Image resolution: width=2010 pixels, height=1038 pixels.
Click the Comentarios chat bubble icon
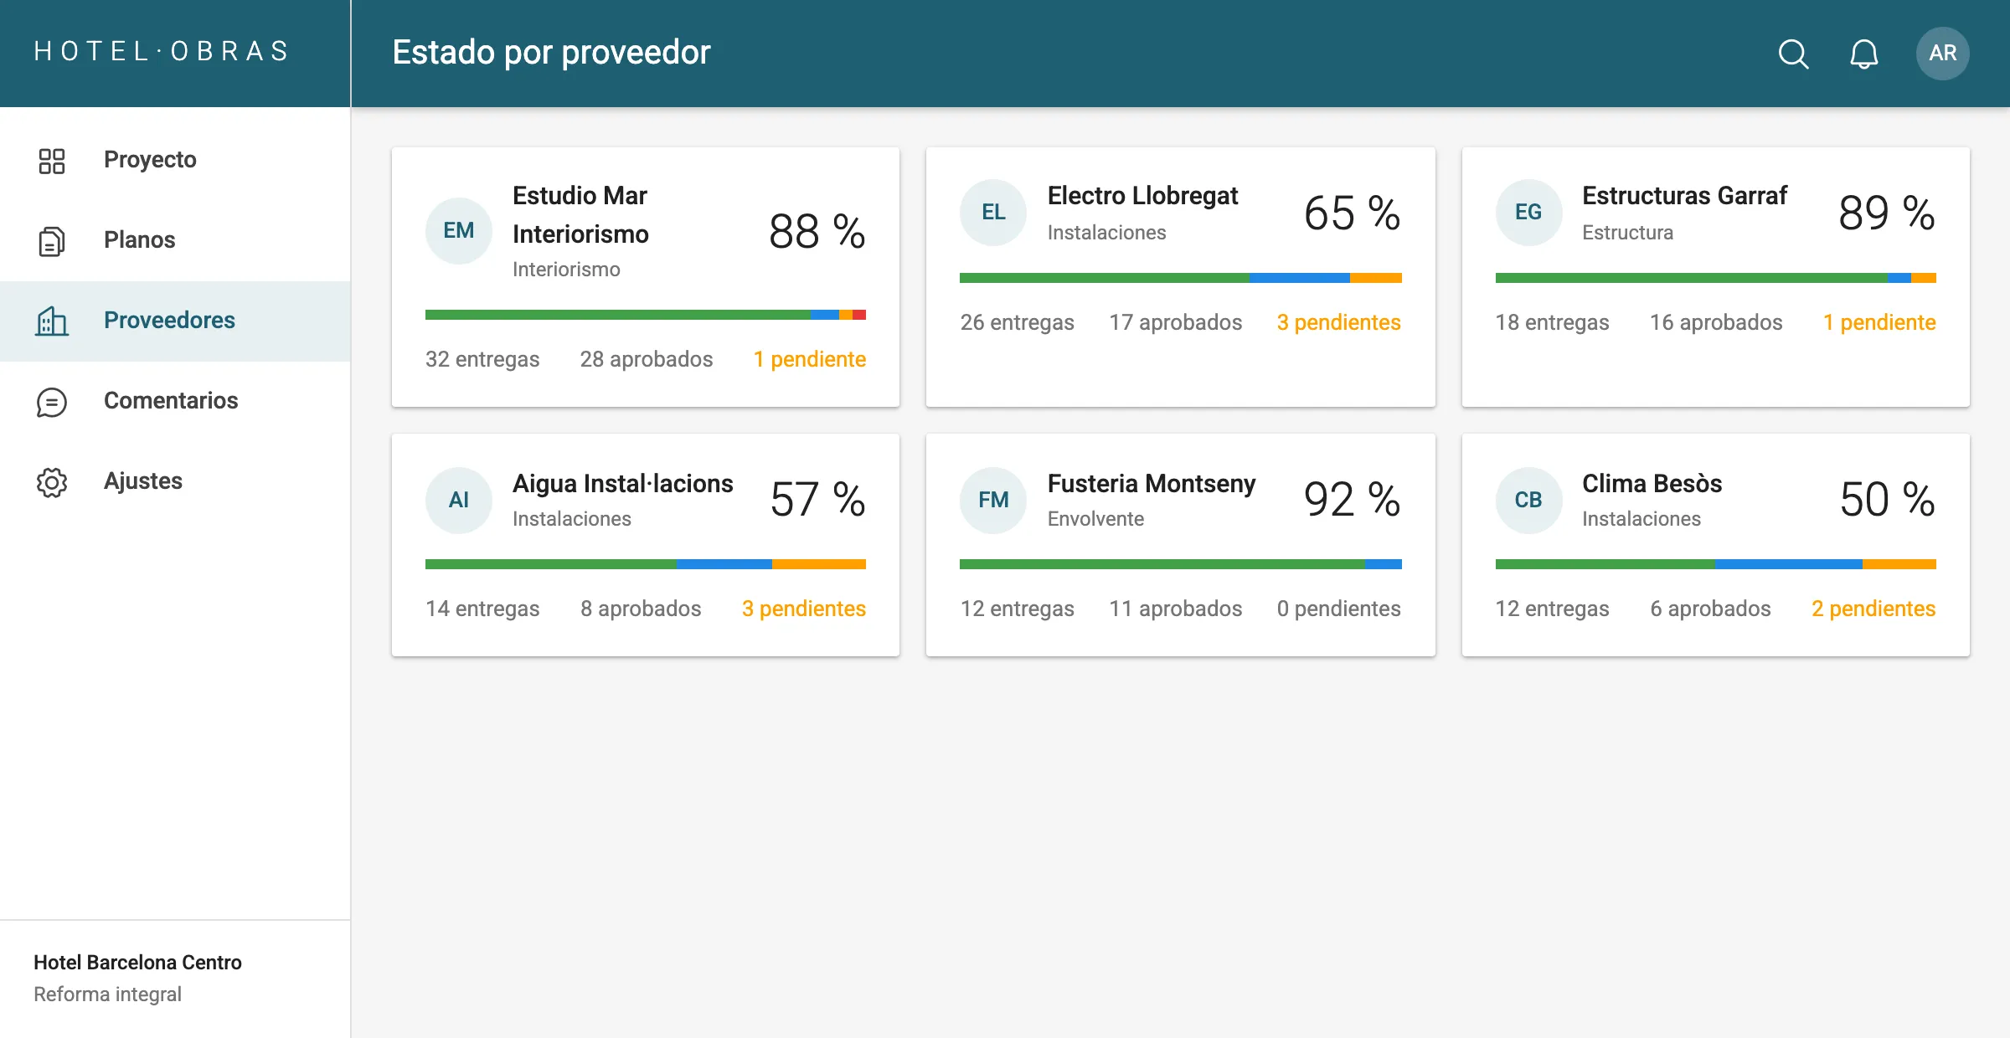coord(52,401)
